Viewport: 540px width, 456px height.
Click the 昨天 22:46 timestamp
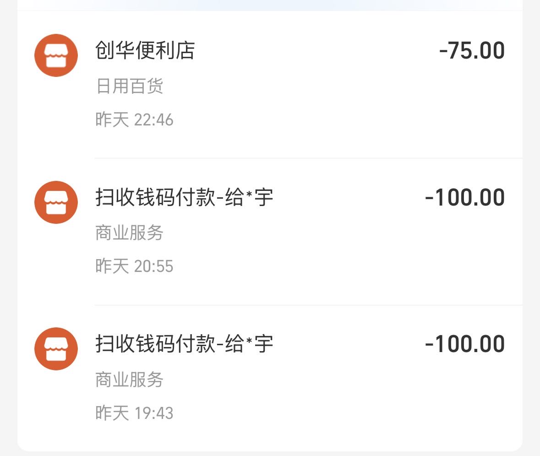pos(135,119)
